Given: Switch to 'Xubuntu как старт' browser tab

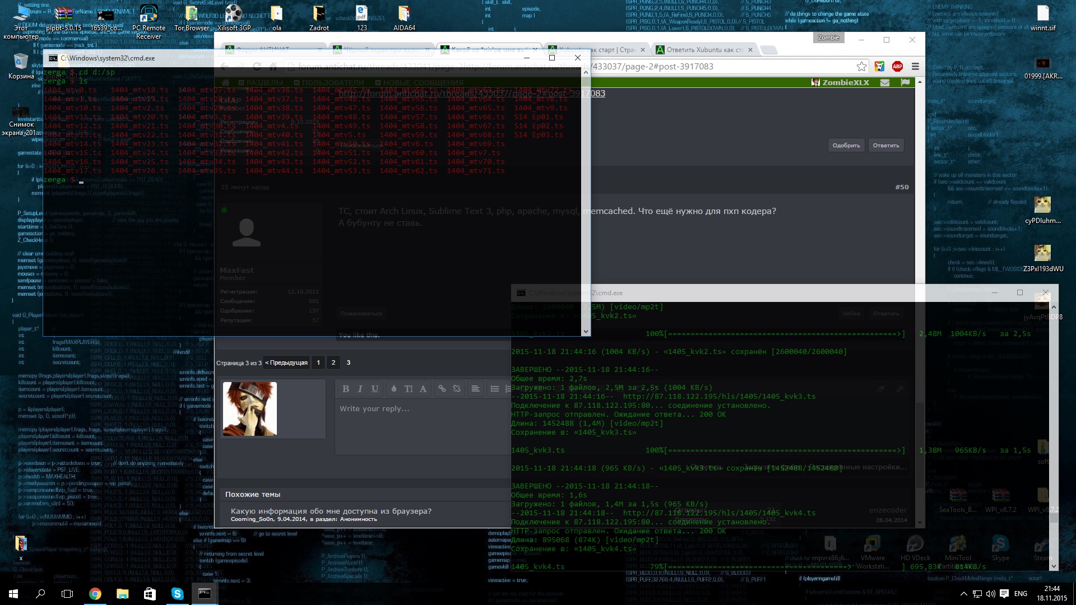Looking at the screenshot, I should [x=598, y=50].
